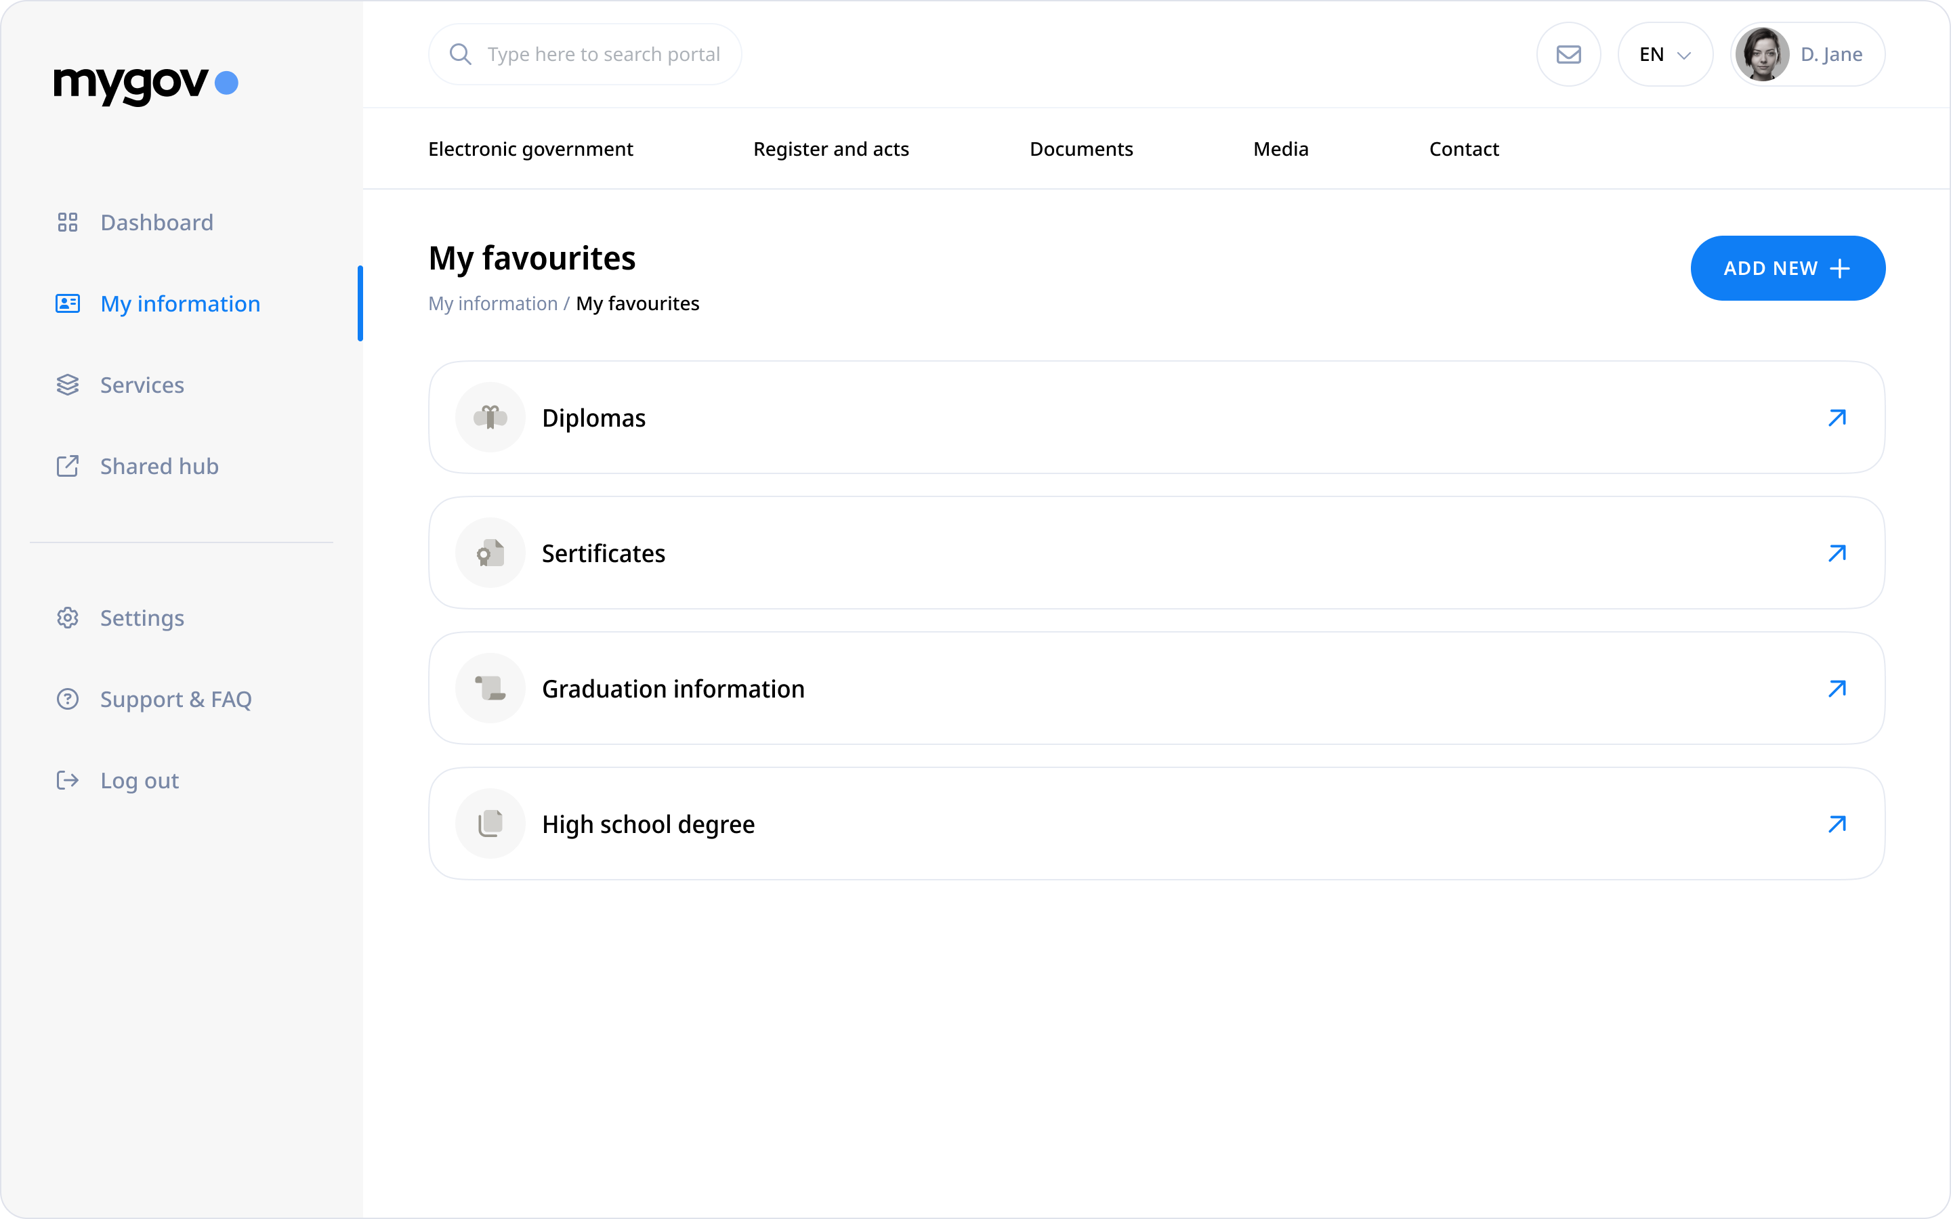Viewport: 1951px width, 1219px height.
Task: Follow the My information breadcrumb link
Action: pos(492,303)
